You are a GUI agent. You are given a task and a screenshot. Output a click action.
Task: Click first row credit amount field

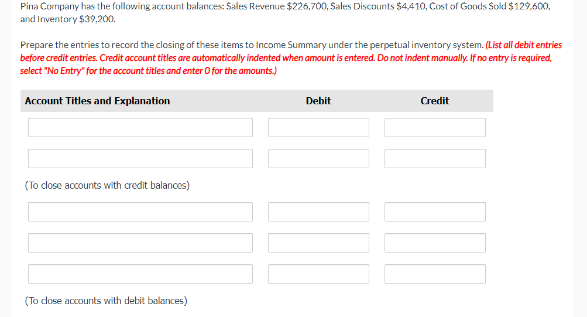pos(435,127)
